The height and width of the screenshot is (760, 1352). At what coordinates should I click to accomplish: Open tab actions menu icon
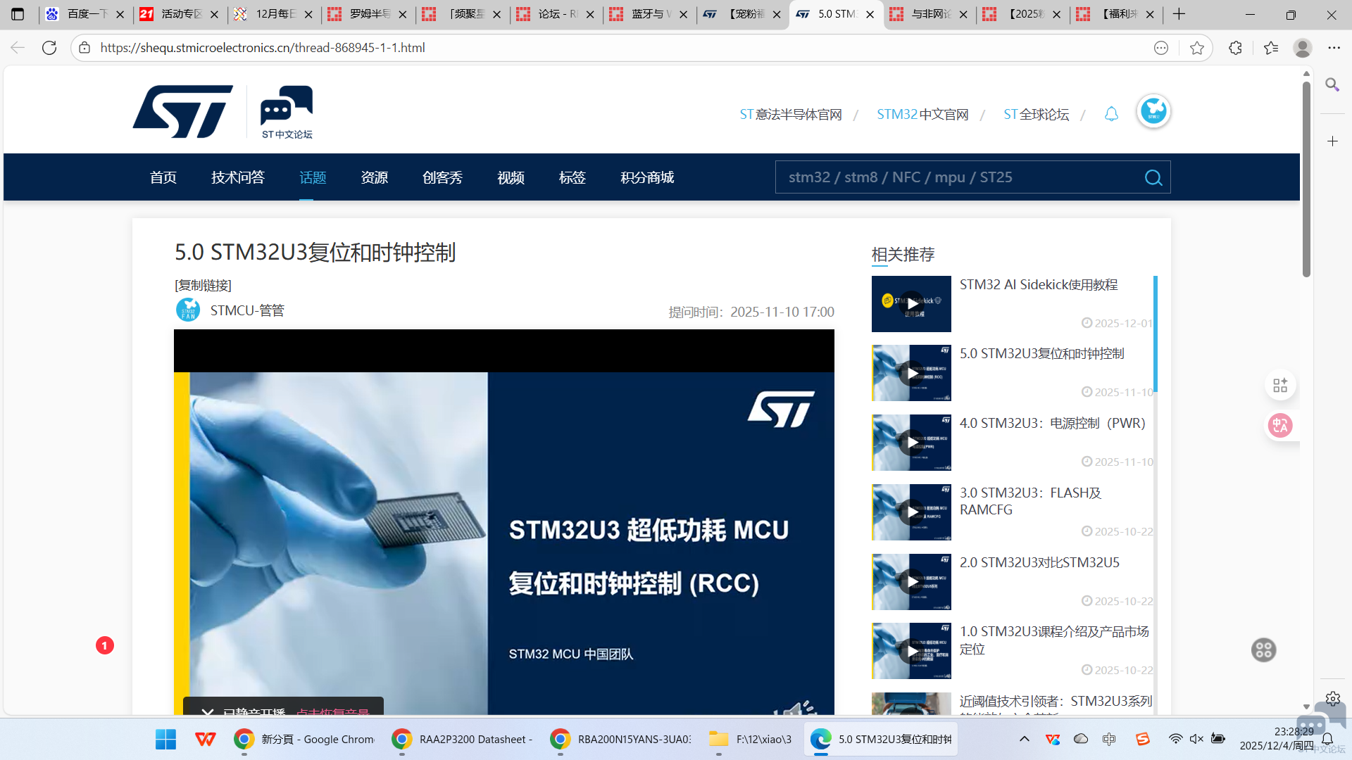pyautogui.click(x=18, y=14)
